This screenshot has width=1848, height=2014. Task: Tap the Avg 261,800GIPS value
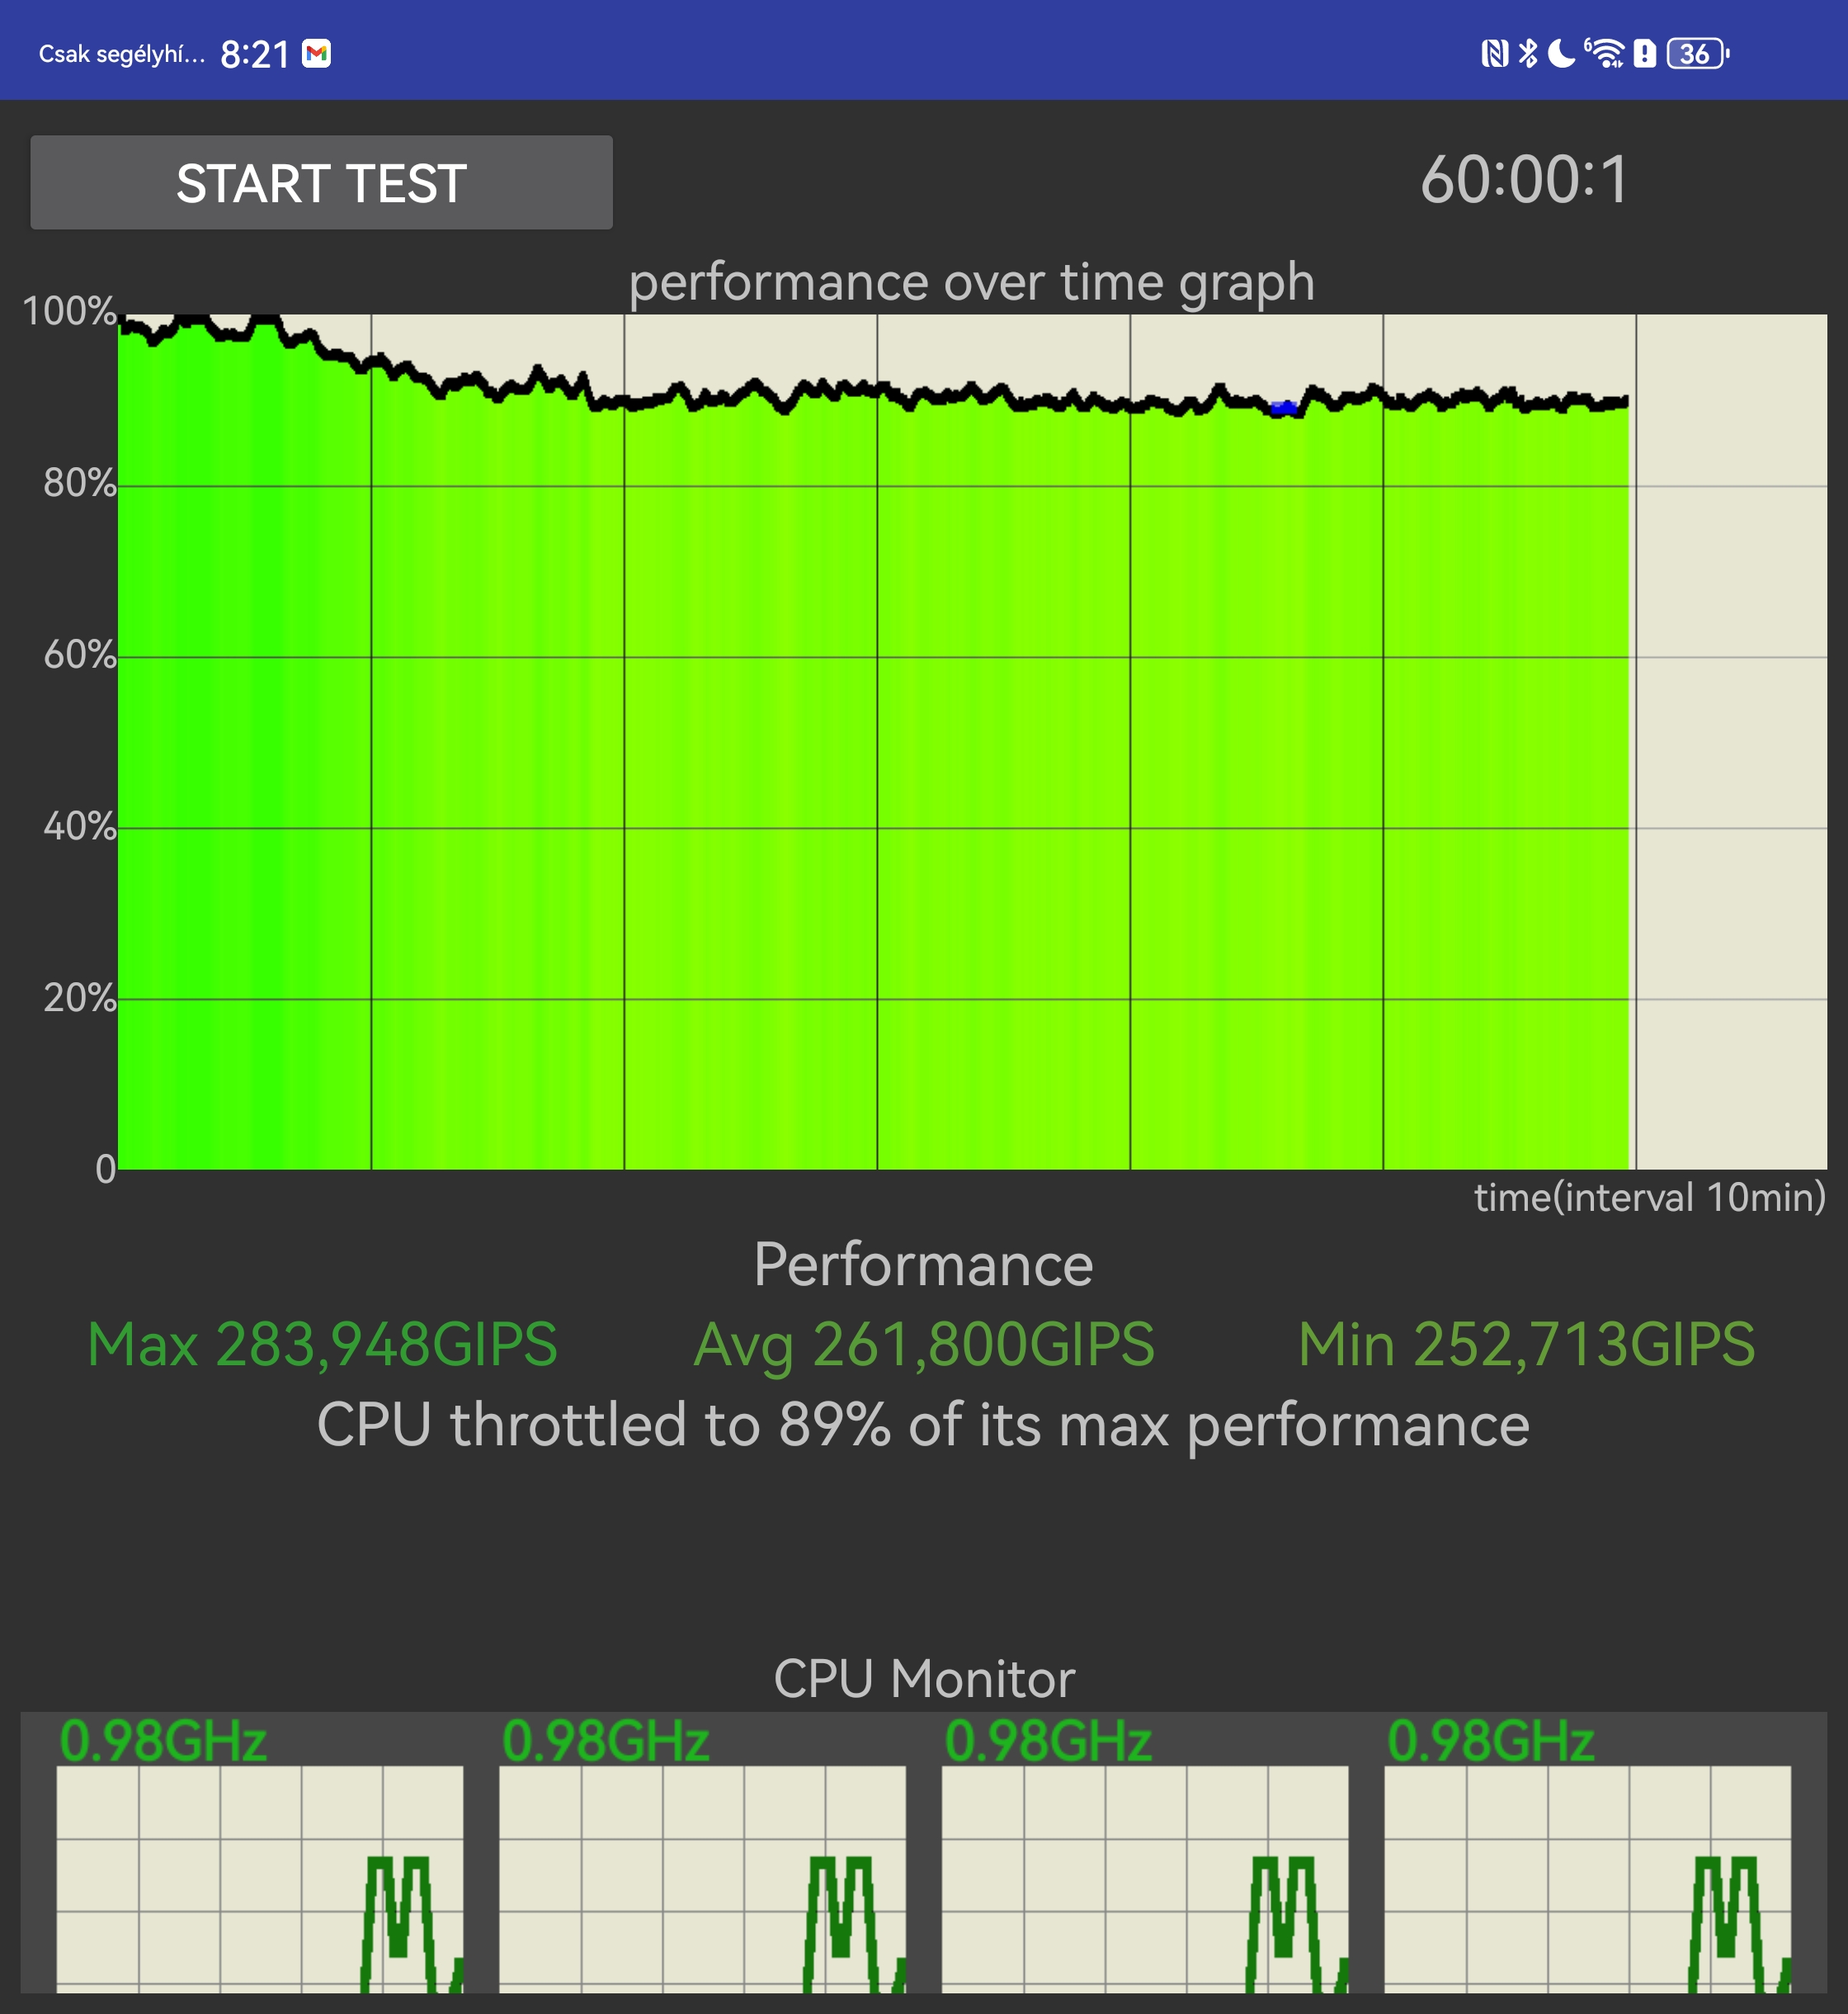click(x=924, y=1344)
